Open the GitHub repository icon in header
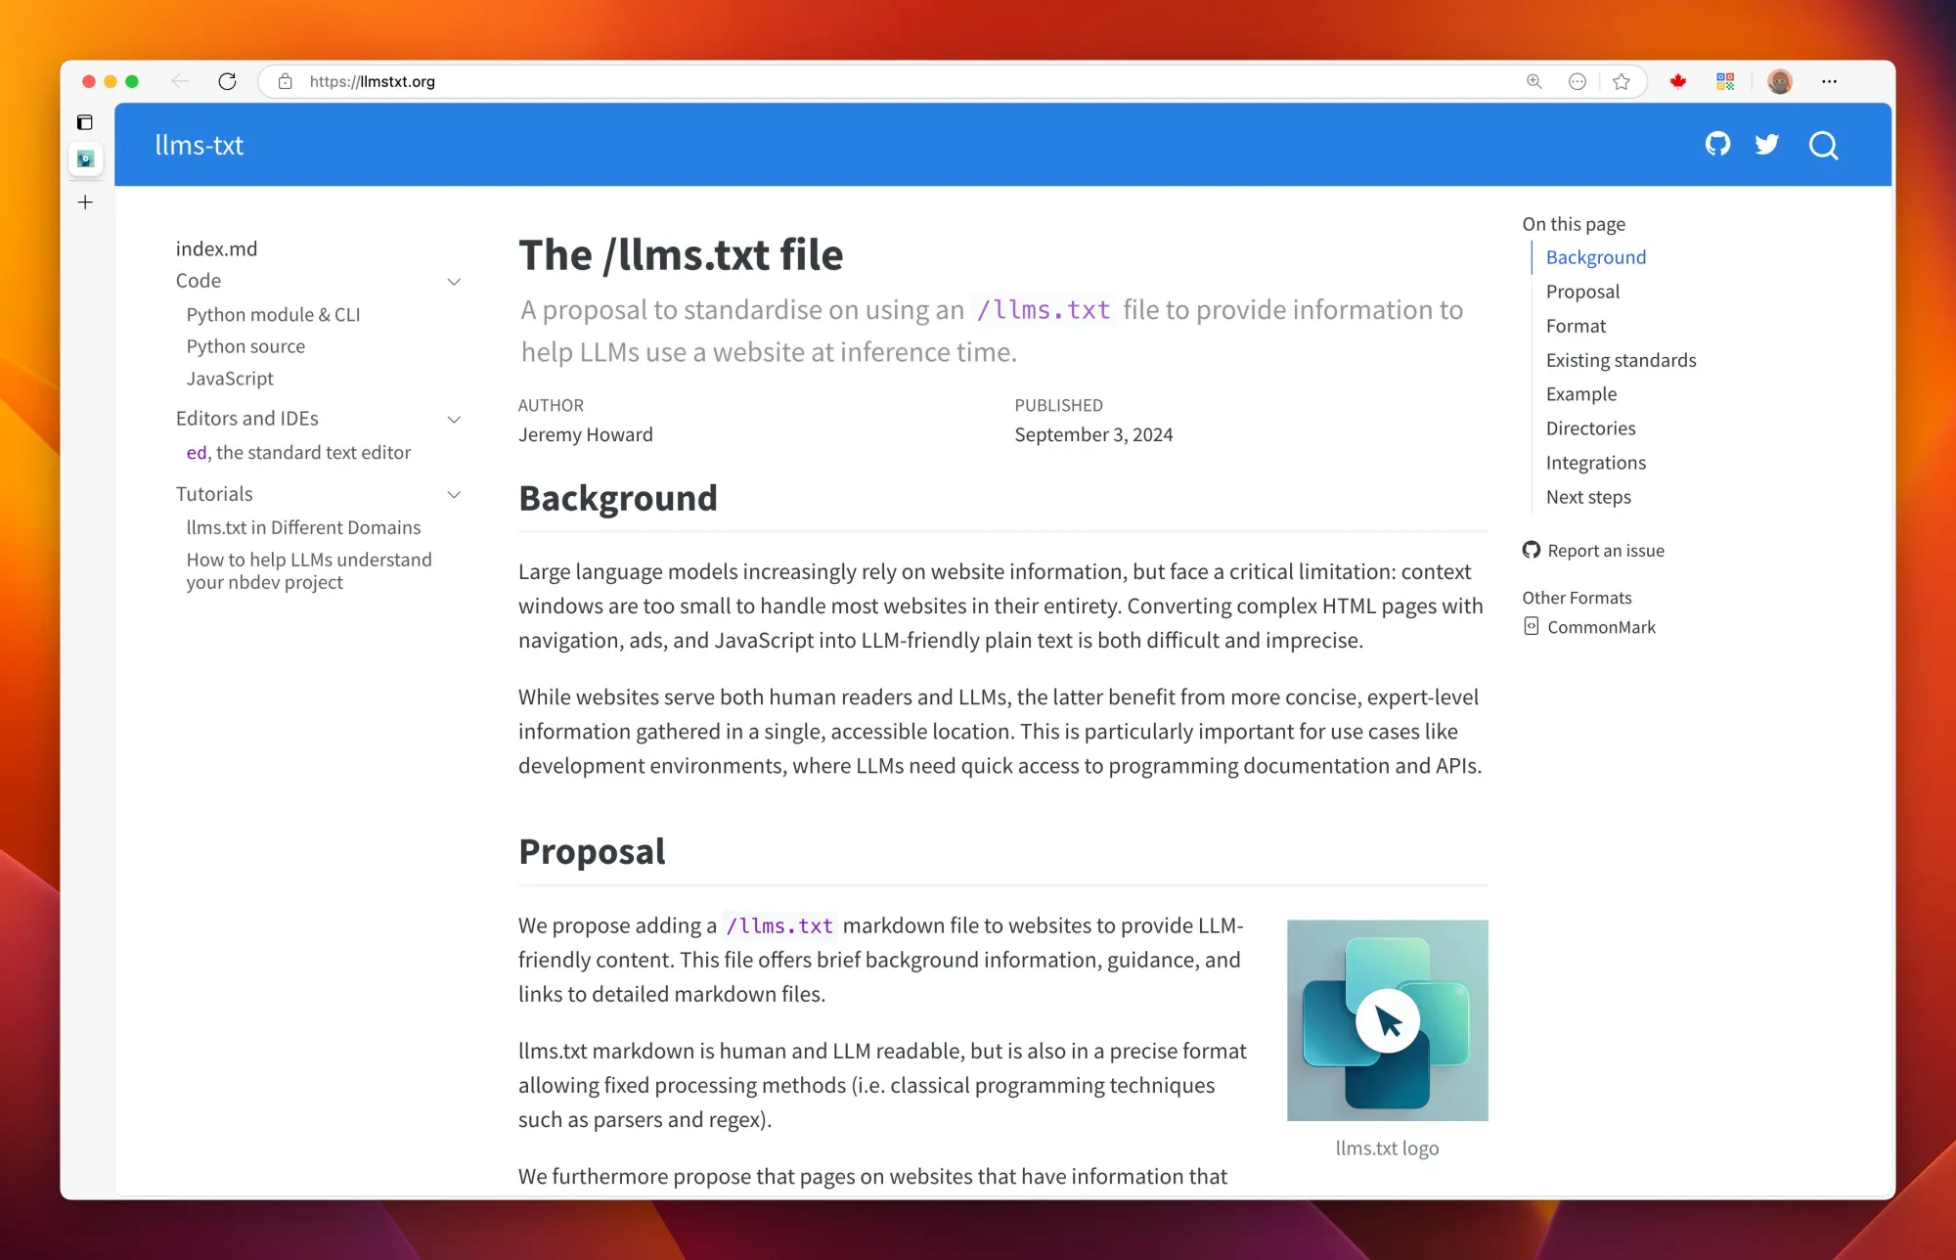Screen dimensions: 1956x1260 (1717, 145)
